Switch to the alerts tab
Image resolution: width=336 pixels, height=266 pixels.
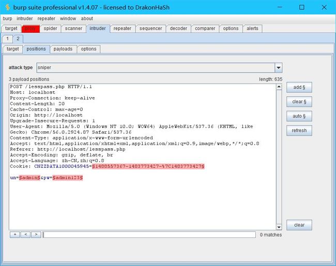[x=252, y=28]
